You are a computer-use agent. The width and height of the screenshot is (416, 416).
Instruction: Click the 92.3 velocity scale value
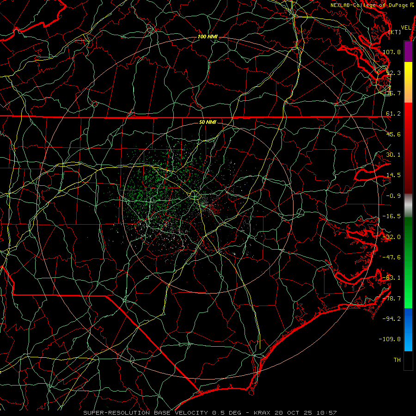pos(393,73)
